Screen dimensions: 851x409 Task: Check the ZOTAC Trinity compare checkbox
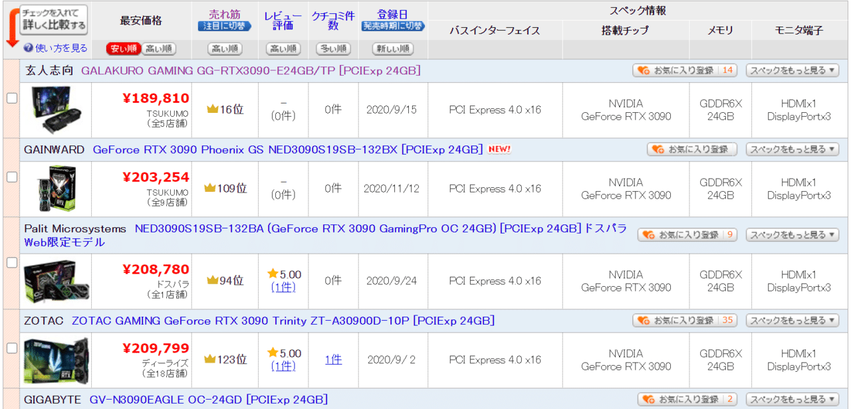11,348
